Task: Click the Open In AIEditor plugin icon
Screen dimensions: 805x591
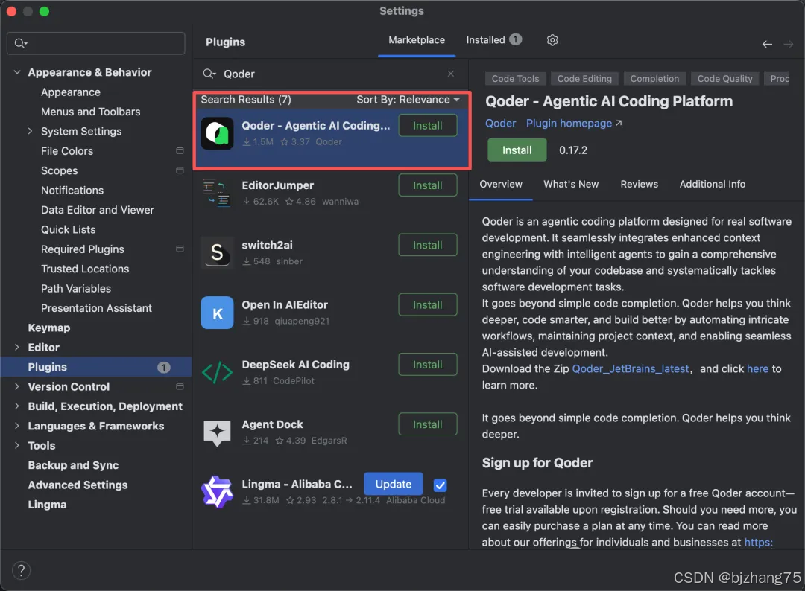Action: [x=217, y=313]
